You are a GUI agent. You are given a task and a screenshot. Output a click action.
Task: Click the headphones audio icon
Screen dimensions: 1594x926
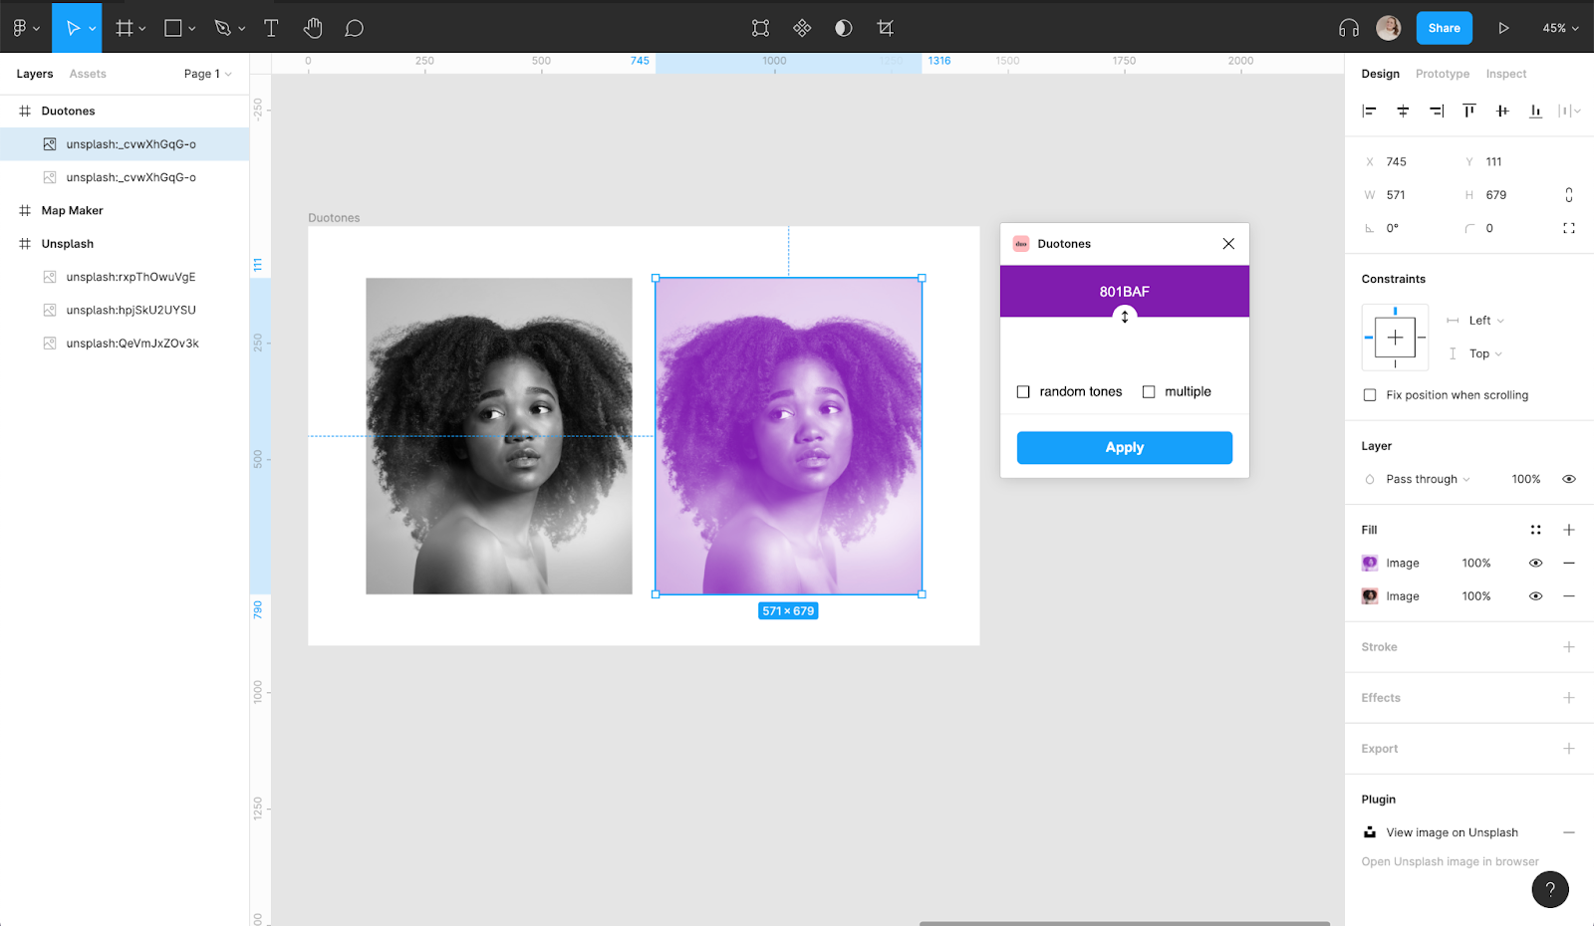1349,28
